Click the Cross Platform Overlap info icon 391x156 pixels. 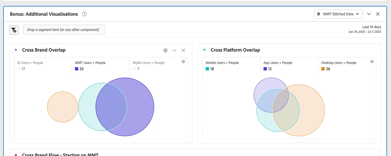click(372, 62)
